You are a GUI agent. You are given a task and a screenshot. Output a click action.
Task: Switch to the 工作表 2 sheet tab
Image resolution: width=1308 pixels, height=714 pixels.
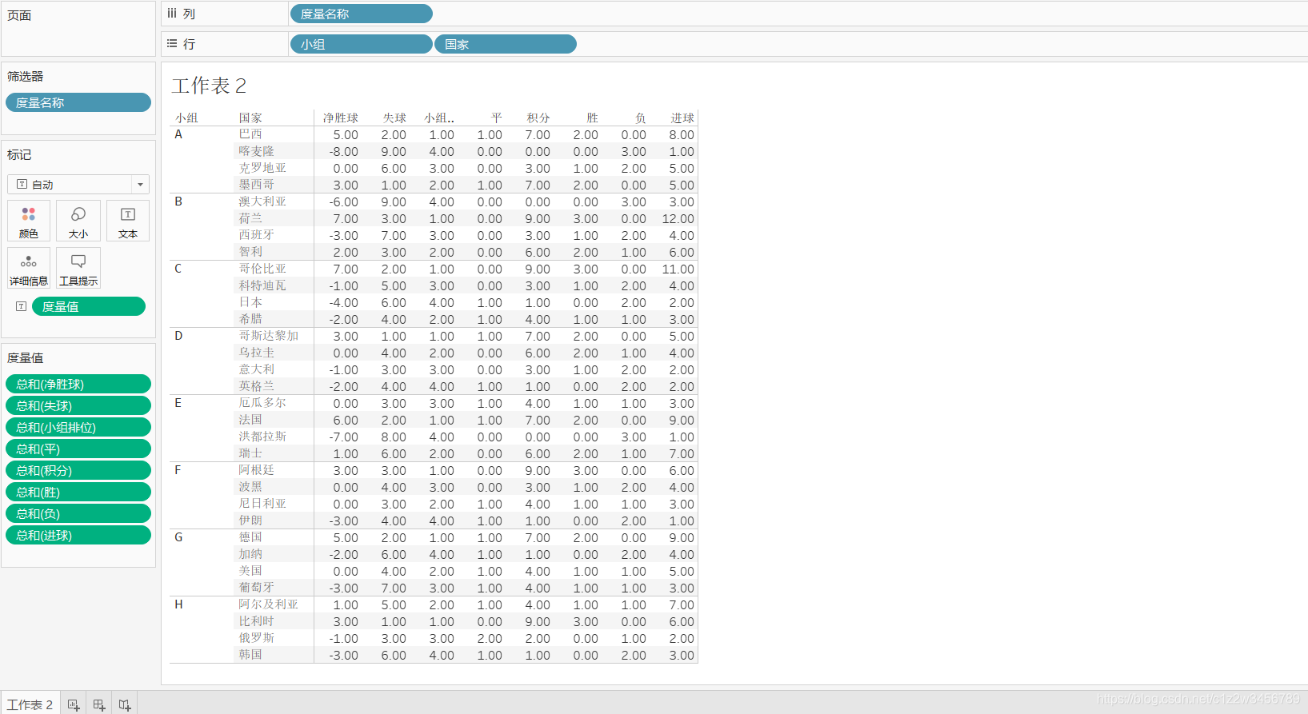pos(30,704)
